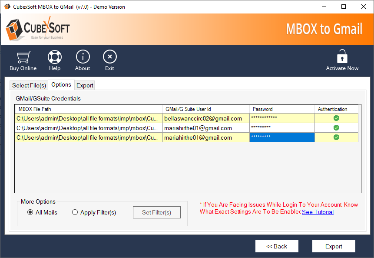The image size is (374, 258).
Task: Click green checkmark in the second row
Action: [x=337, y=128]
